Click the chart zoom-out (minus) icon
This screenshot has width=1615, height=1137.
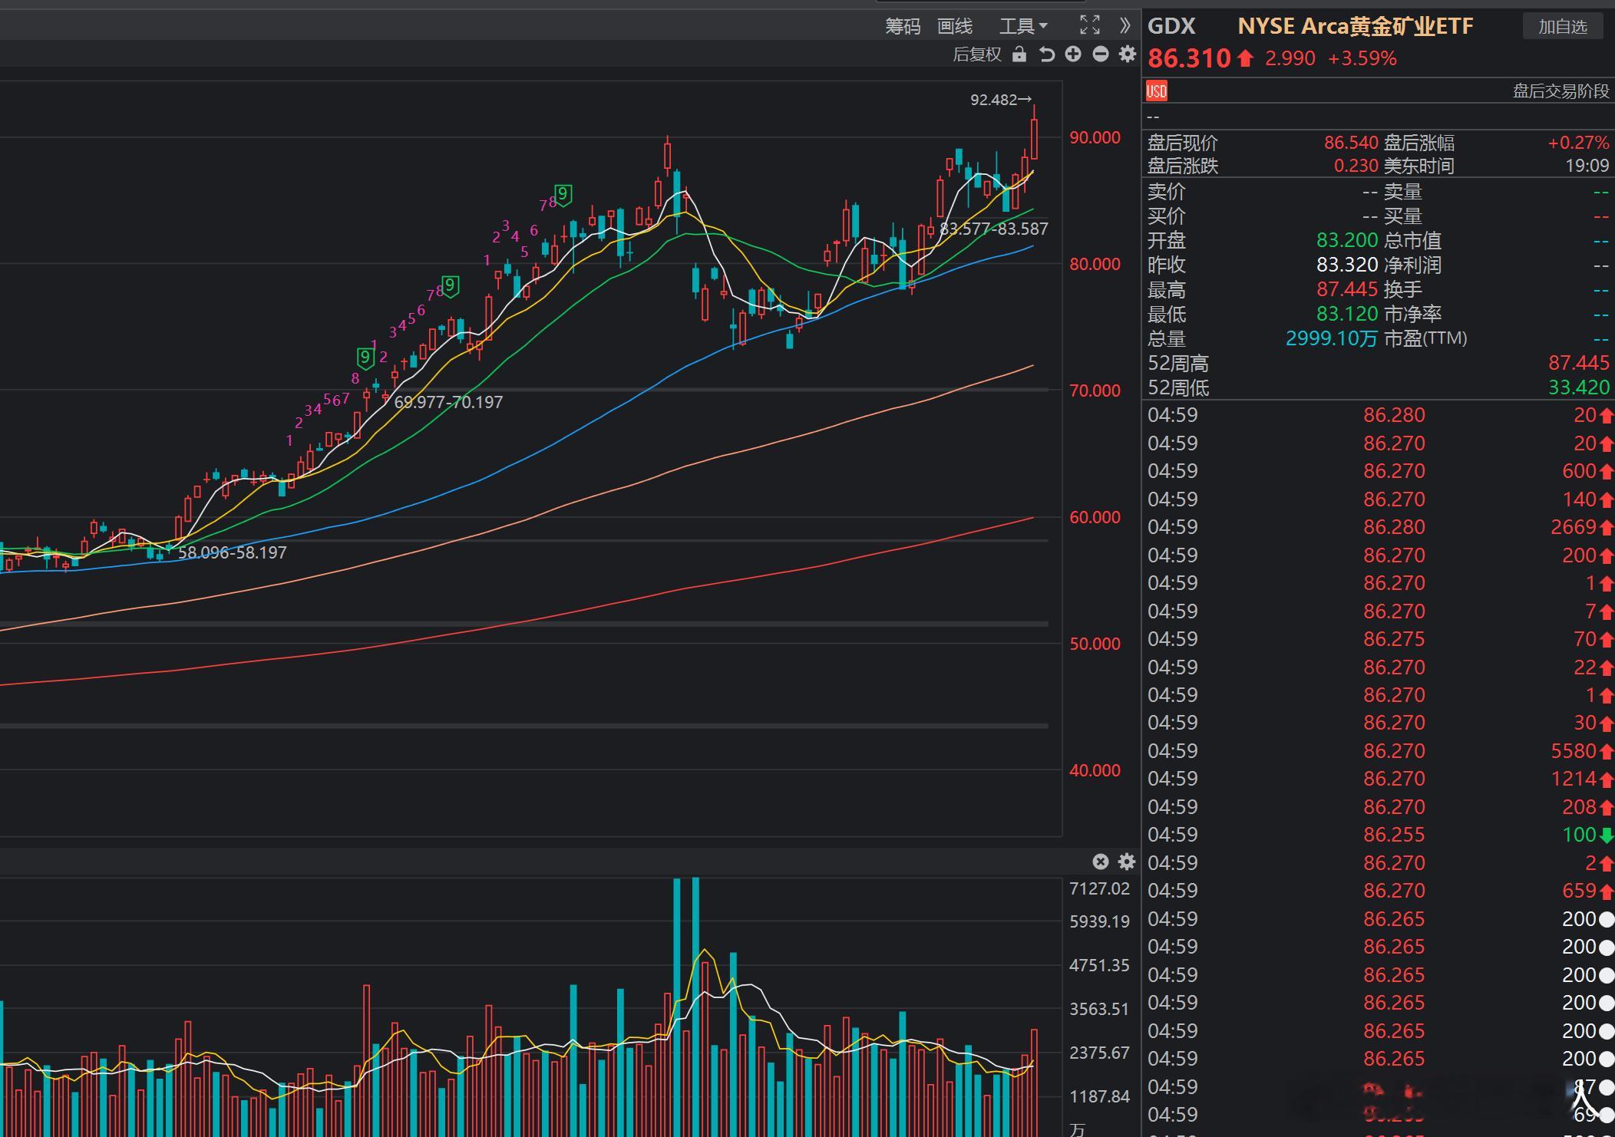1100,54
